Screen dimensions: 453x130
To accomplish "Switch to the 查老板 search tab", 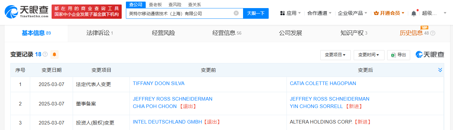I will (x=155, y=5).
